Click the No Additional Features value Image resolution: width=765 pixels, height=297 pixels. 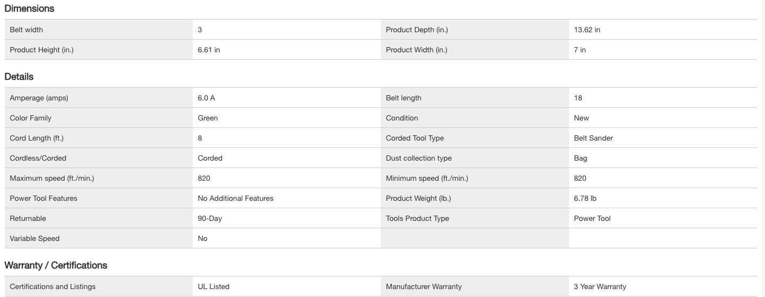click(235, 198)
